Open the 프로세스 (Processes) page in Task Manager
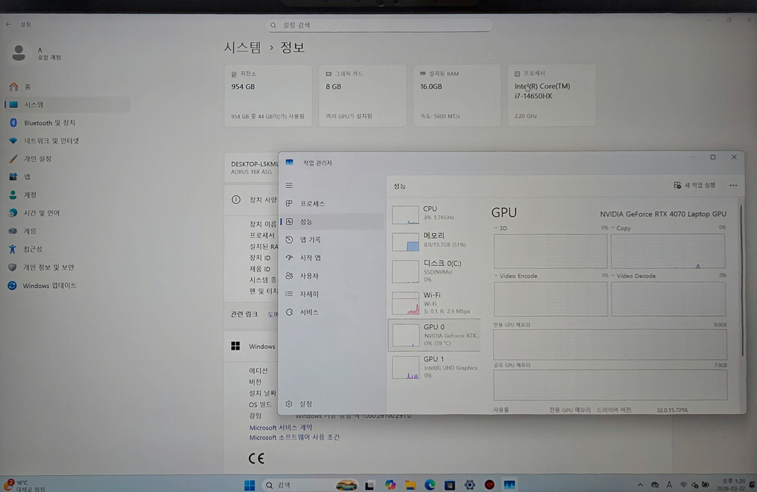Screen dimensions: 757x492 click(312, 204)
